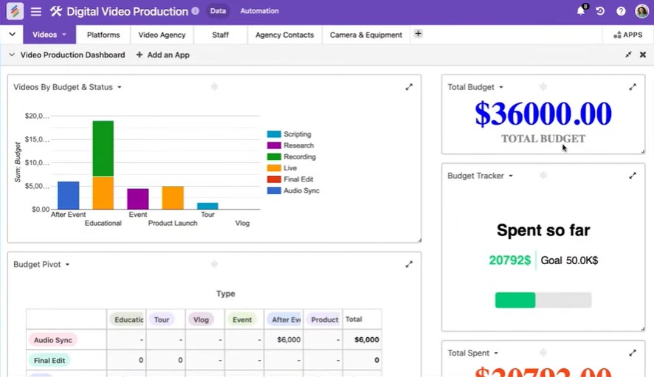This screenshot has height=377, width=654.
Task: Open the hamburger main menu
Action: pos(35,12)
